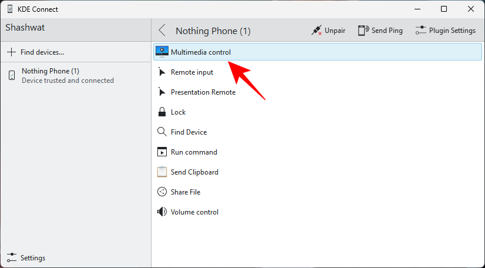Click the Shashwat device name header
The image size is (485, 268).
click(25, 28)
